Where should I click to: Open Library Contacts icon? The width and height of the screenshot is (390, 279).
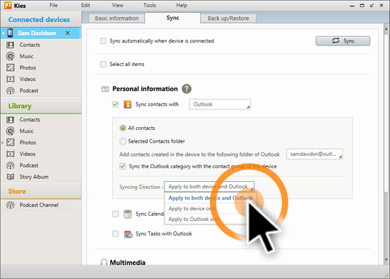pos(10,119)
